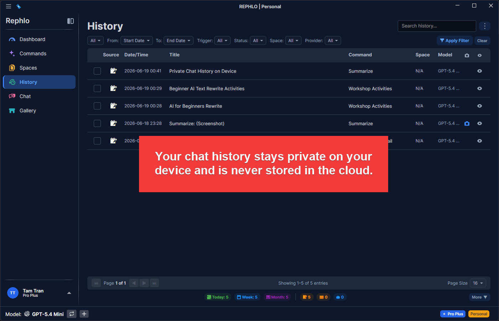Switch to the Chat section
Screen dimensions: 499x321
pos(39,96)
